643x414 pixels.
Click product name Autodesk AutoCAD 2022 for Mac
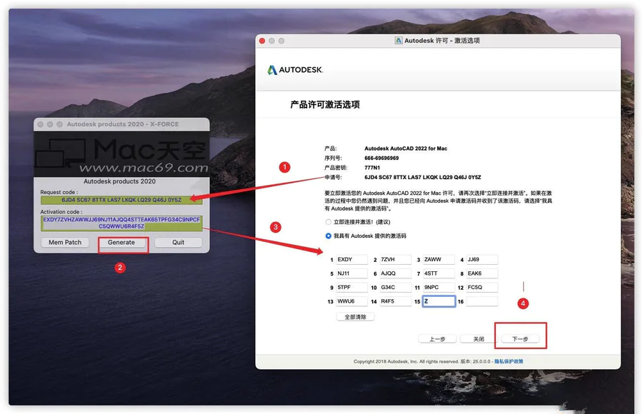[x=406, y=148]
